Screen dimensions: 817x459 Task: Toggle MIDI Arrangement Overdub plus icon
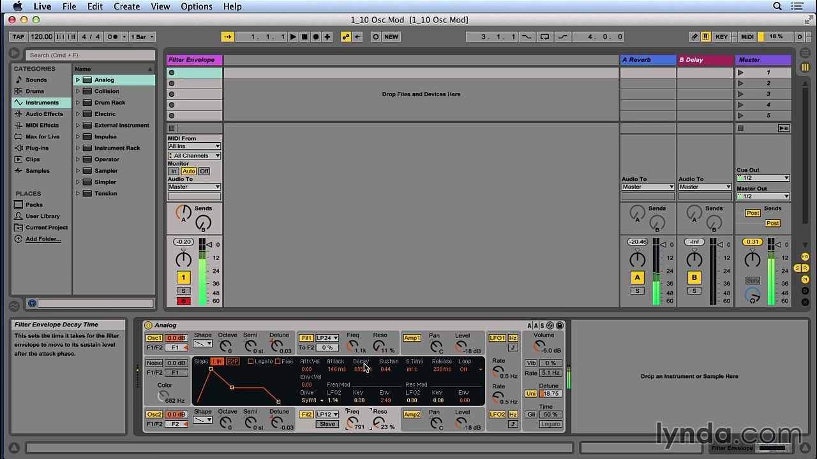(x=327, y=37)
